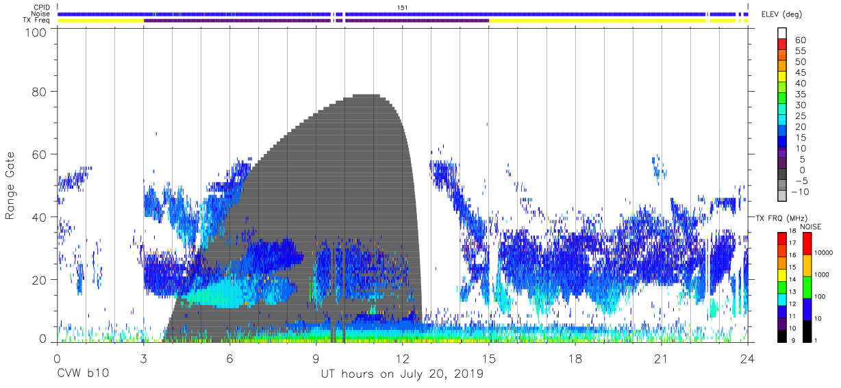Viewport: 841px width, 388px height.
Task: Click y-axis tick label 100
Action: click(x=36, y=32)
